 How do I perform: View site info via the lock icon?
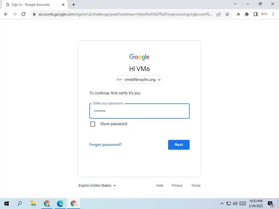coord(34,14)
